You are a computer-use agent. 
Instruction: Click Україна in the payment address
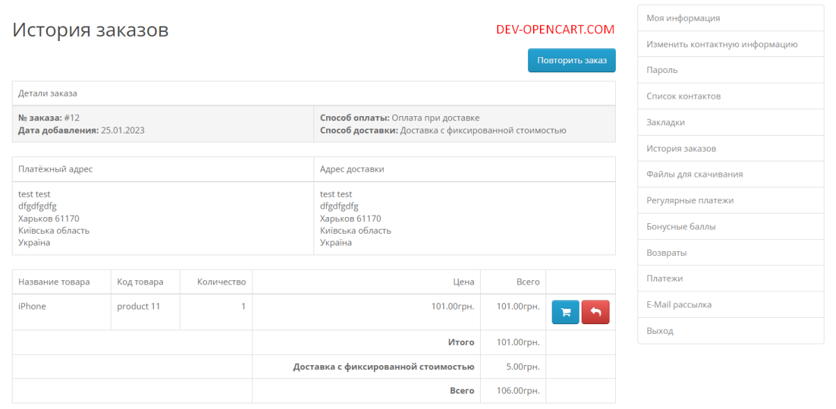coord(34,243)
